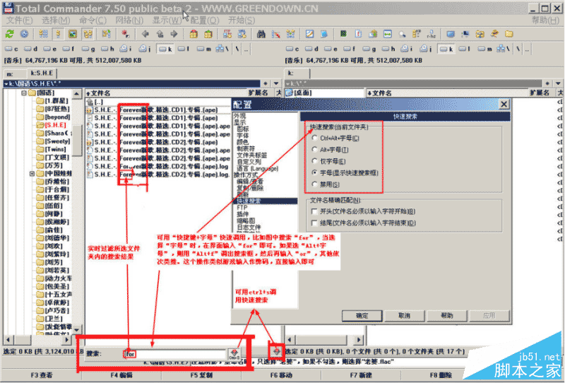Click Ctrl+S icon right of search box
Image resolution: width=565 pixels, height=383 pixels.
click(234, 354)
